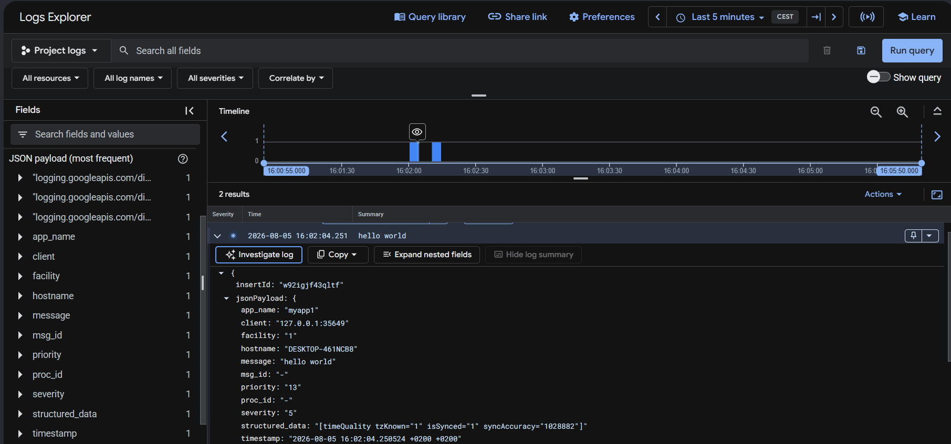Collapse the hello world log entry
The width and height of the screenshot is (951, 444).
(x=217, y=236)
